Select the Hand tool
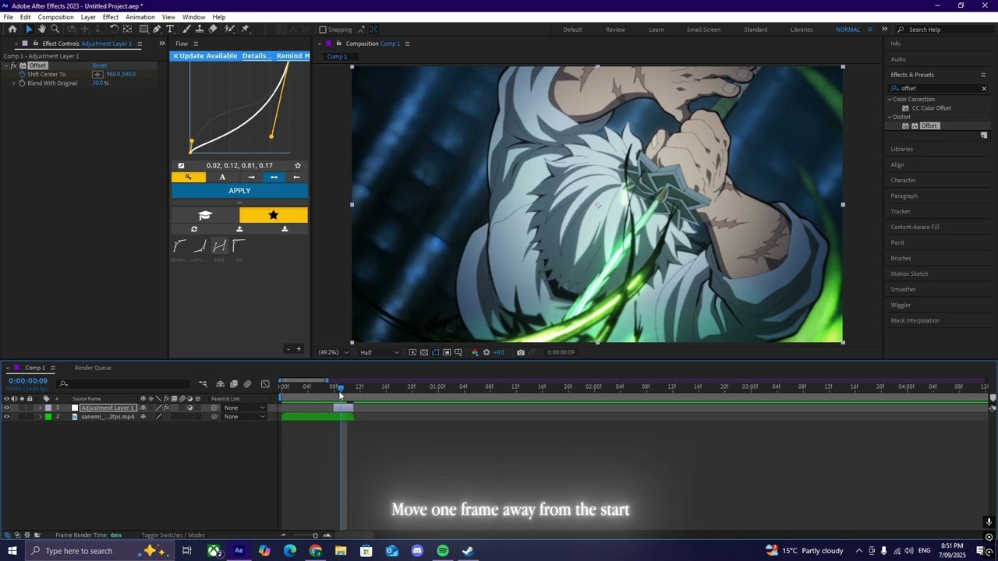Screen dimensions: 998x561 (42, 29)
